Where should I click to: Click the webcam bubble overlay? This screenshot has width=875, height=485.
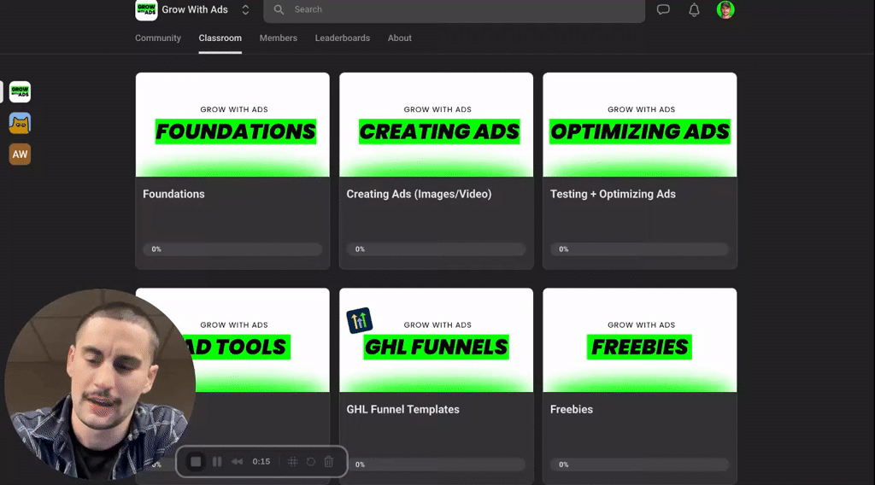100,384
